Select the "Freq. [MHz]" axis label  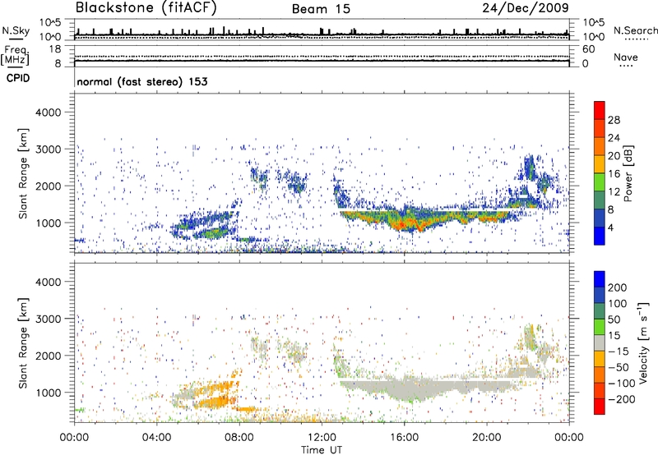click(15, 56)
